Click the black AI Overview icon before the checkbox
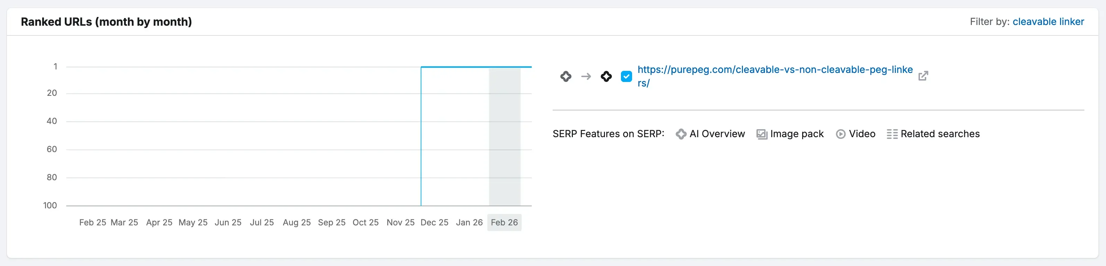1106x266 pixels. (606, 76)
